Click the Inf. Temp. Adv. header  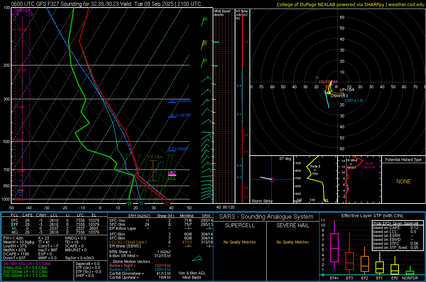pyautogui.click(x=242, y=15)
